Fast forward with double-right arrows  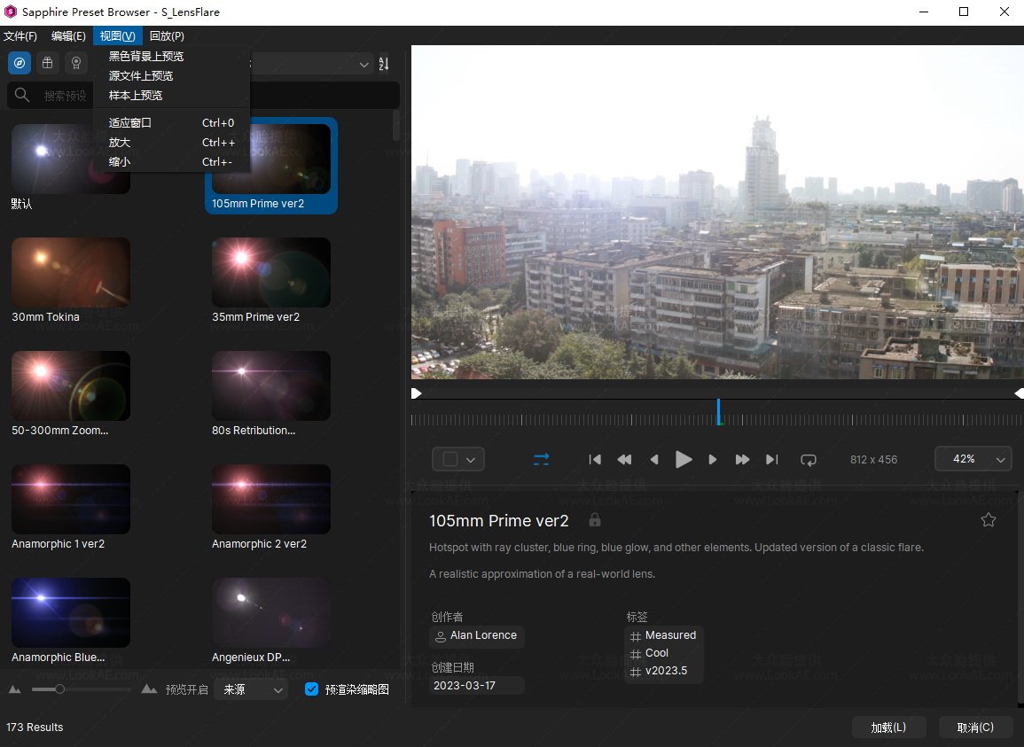coord(742,459)
